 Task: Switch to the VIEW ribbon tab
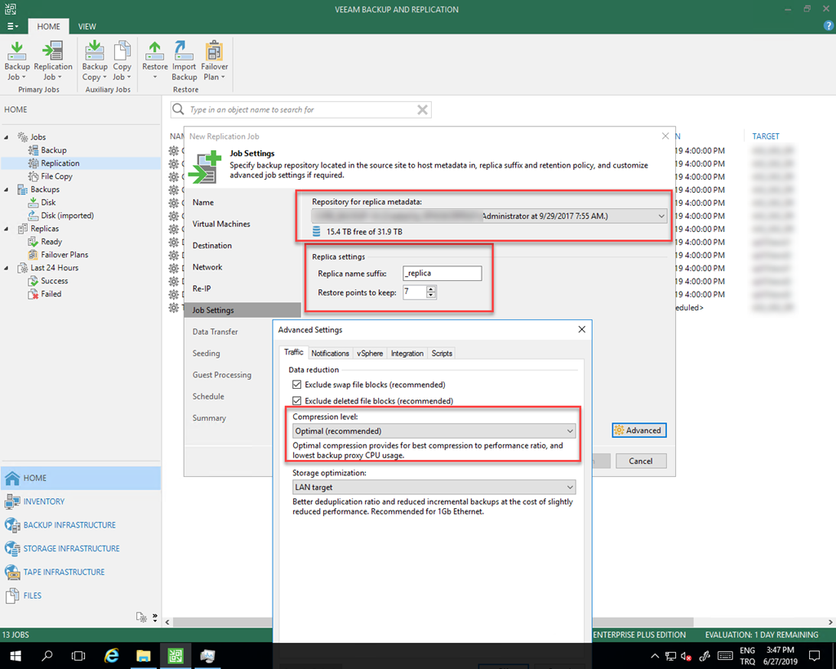click(x=87, y=26)
